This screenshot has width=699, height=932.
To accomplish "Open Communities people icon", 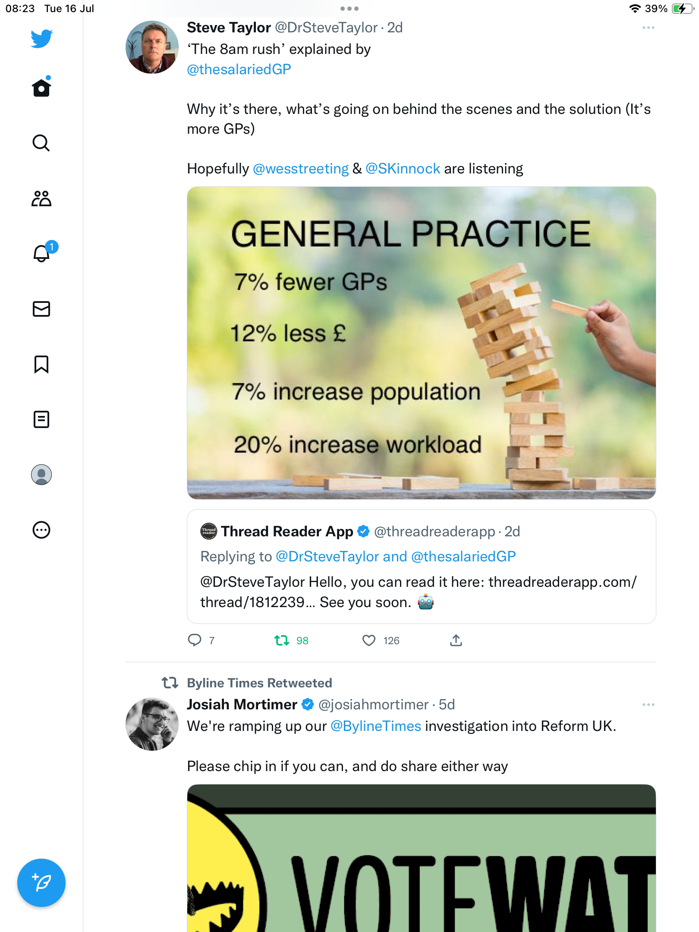I will tap(41, 198).
